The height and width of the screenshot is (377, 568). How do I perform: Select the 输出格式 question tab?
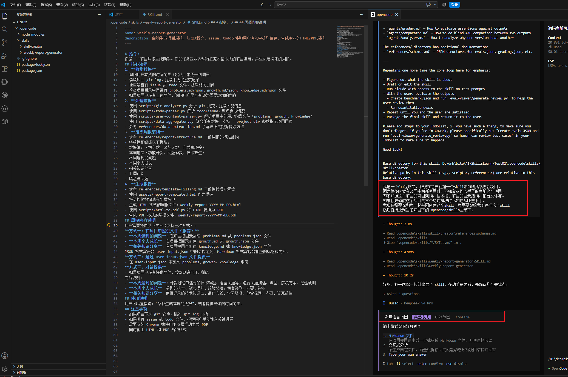pyautogui.click(x=421, y=317)
